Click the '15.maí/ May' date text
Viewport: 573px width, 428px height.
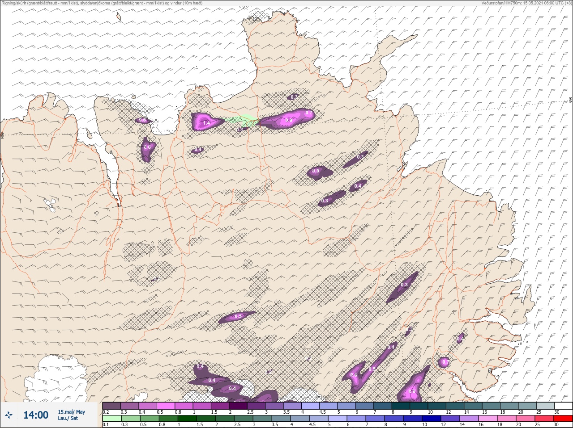coord(71,412)
